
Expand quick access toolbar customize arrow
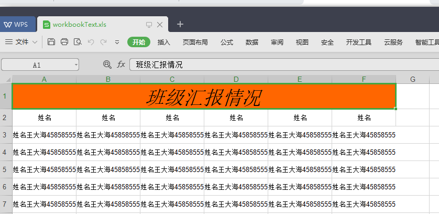pyautogui.click(x=117, y=42)
